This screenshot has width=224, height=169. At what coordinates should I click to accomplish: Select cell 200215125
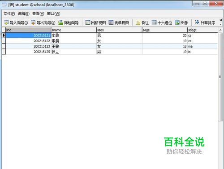coord(28,52)
